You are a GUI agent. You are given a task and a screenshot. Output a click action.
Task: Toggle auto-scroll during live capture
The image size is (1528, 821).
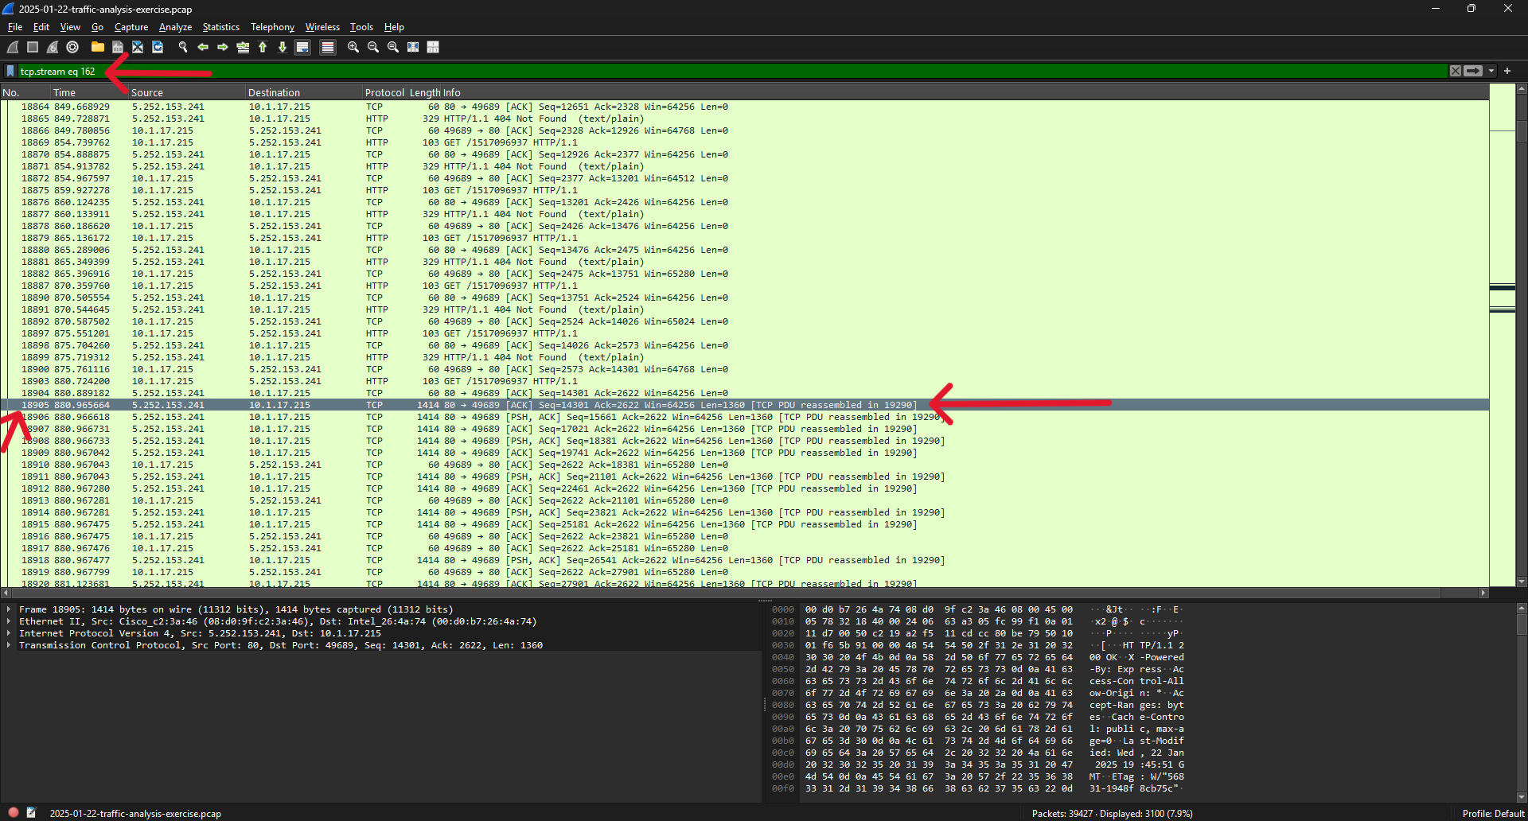(x=302, y=48)
